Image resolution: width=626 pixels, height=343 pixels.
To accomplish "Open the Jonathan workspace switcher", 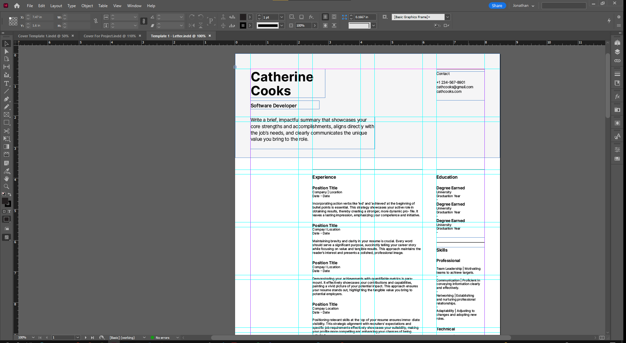I will click(x=523, y=6).
